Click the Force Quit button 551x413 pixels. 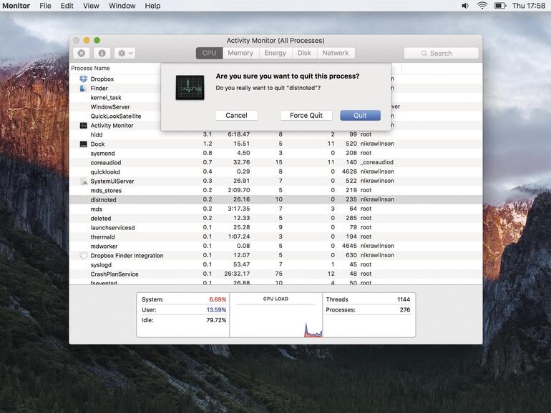306,115
